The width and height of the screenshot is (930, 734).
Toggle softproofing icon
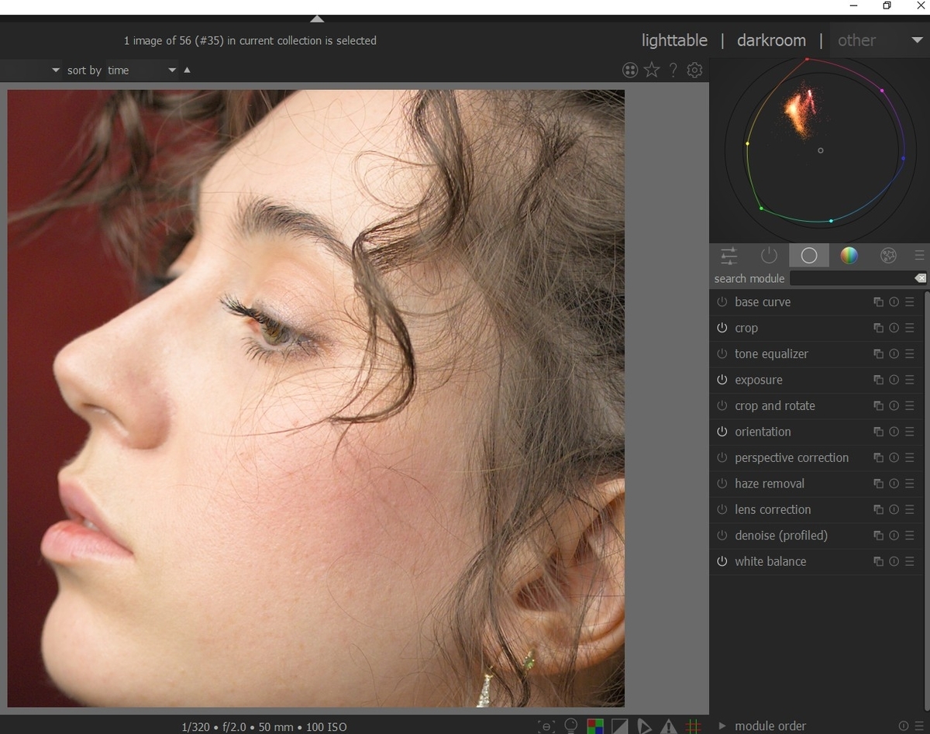(644, 726)
